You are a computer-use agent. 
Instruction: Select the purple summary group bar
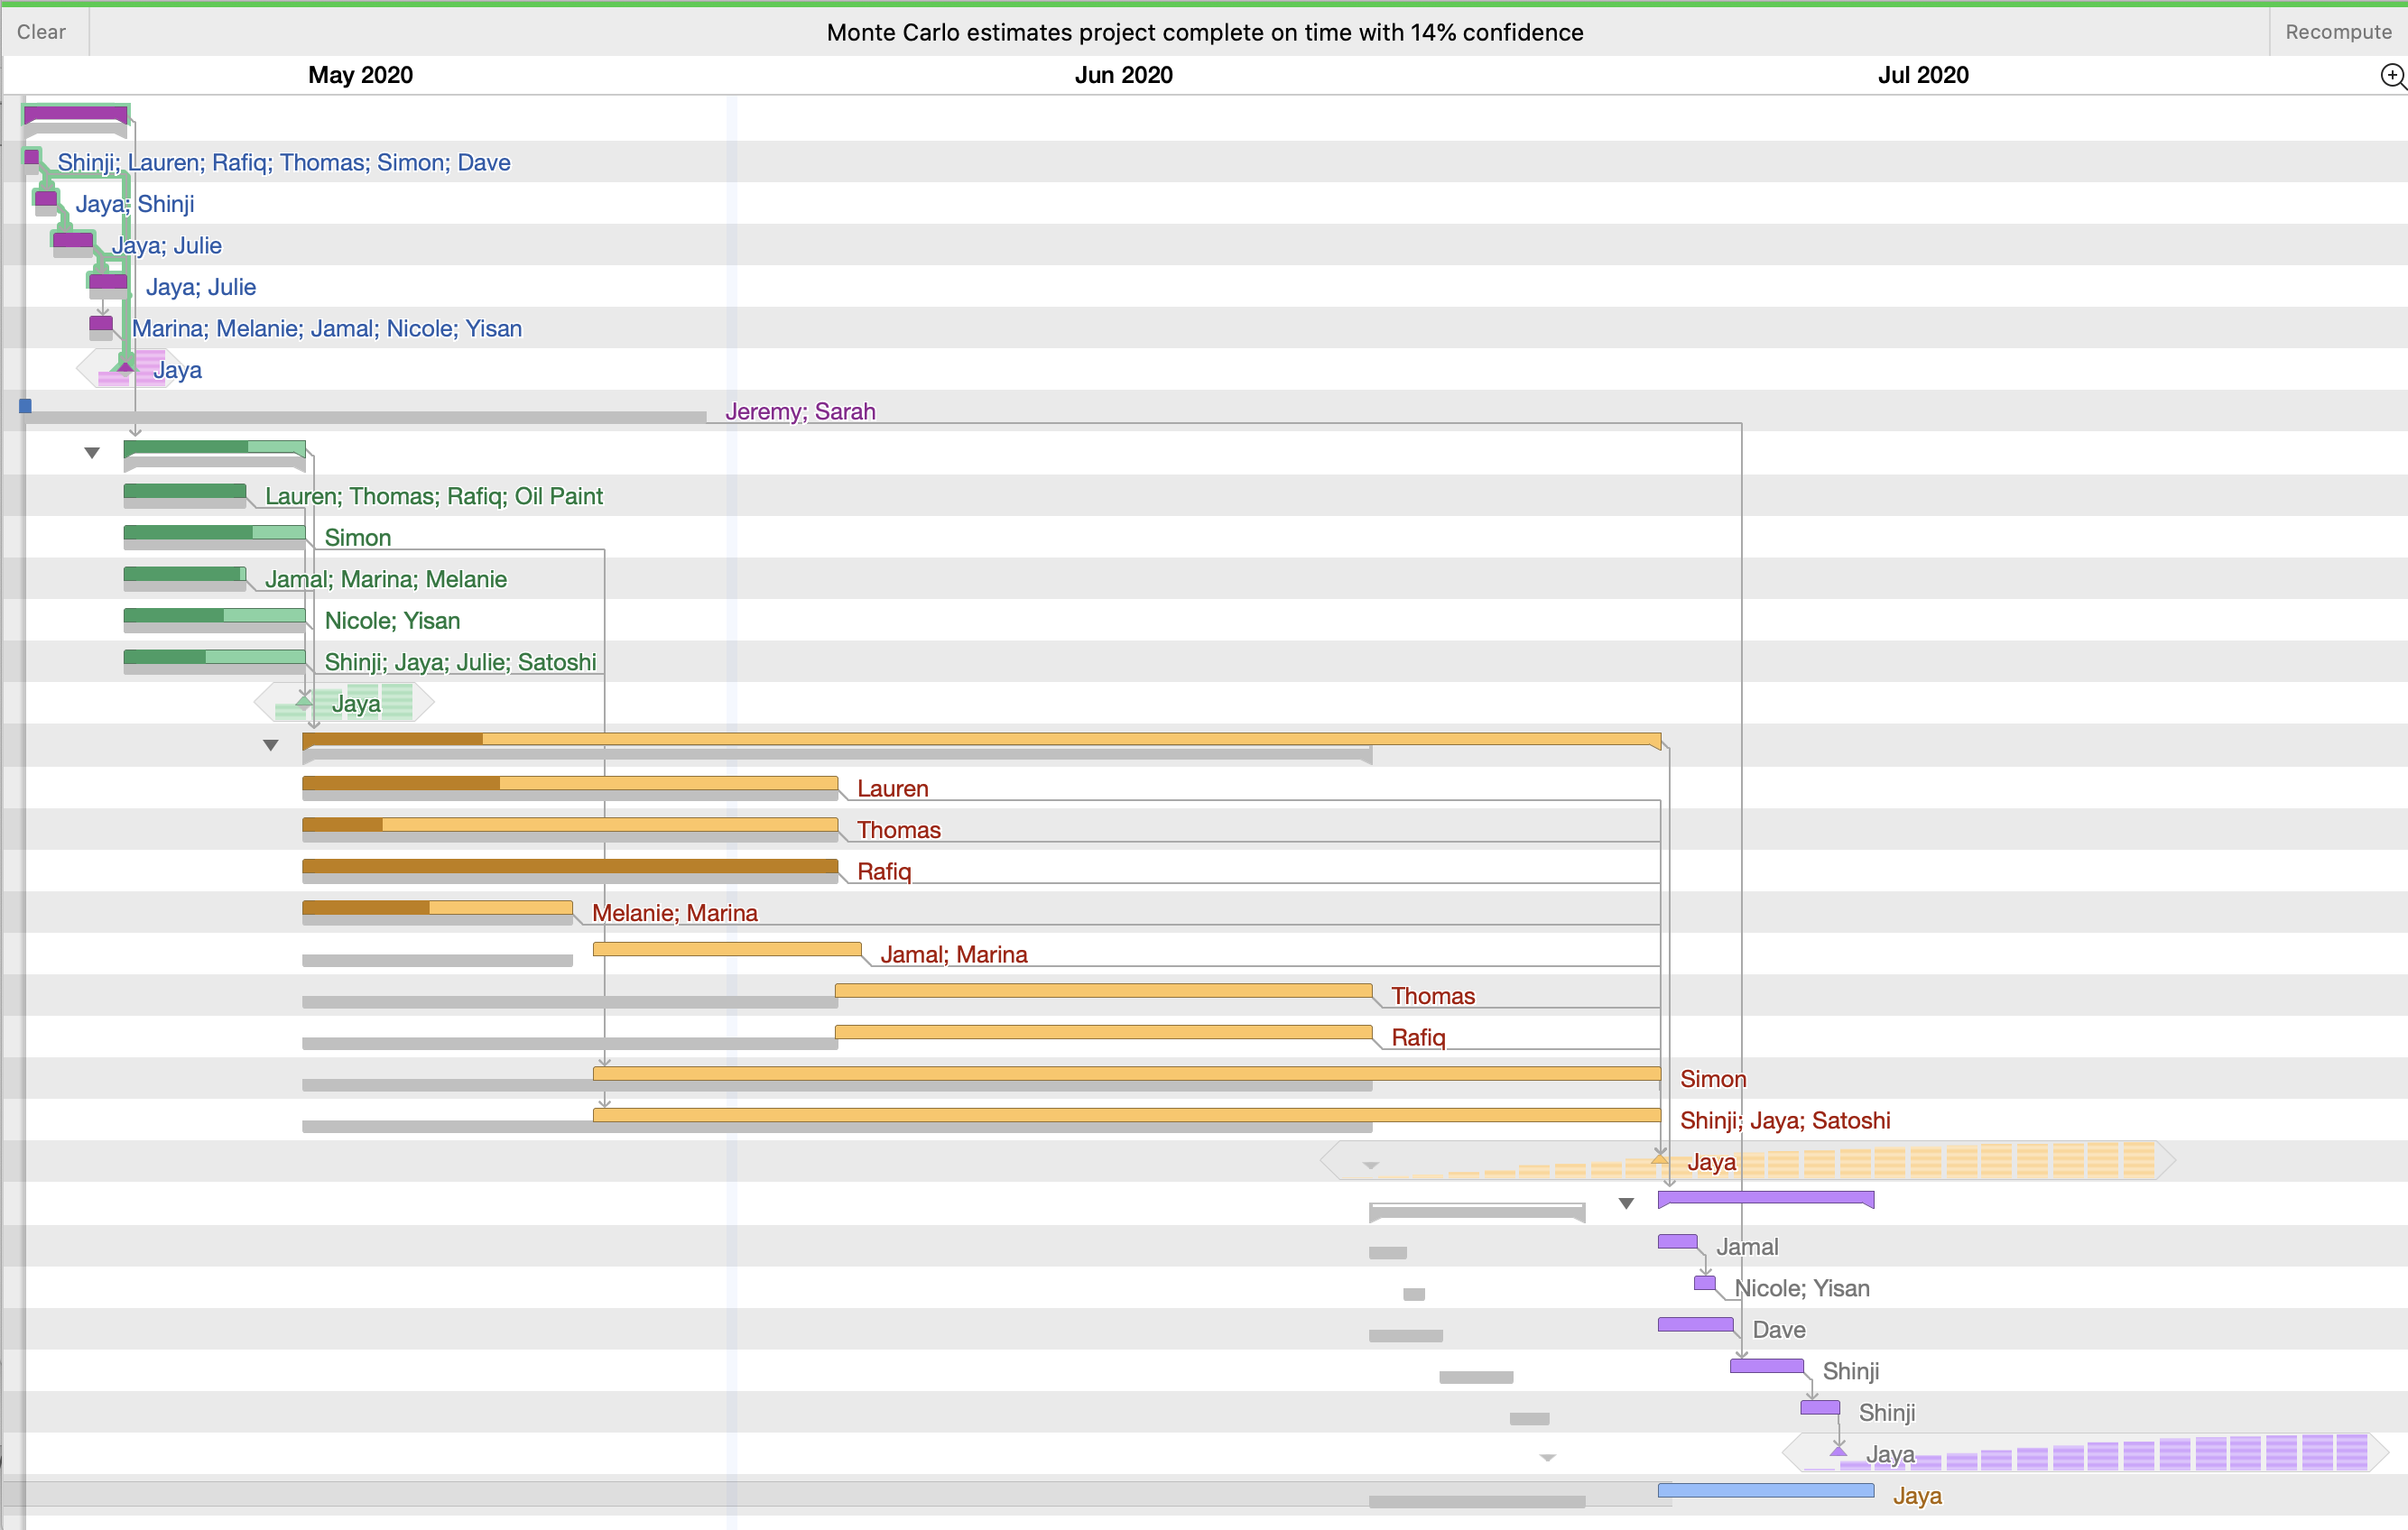[x=1766, y=1198]
